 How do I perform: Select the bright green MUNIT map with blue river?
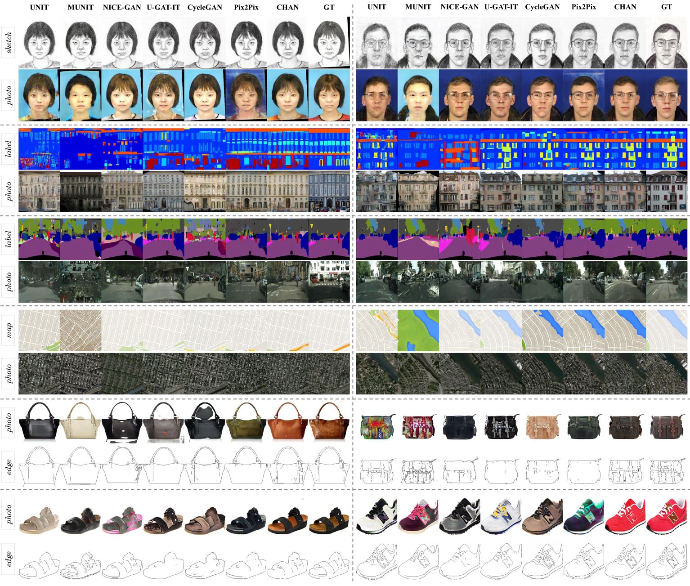coord(418,331)
